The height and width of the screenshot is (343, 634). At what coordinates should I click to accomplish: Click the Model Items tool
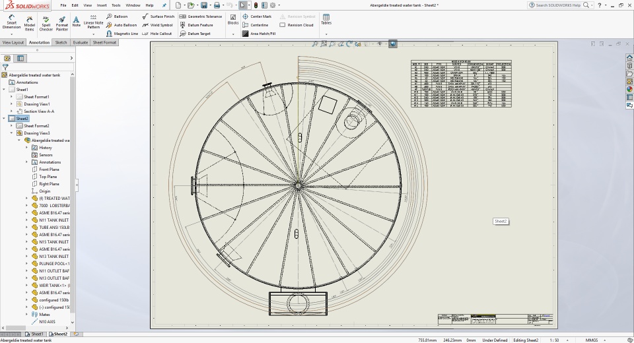(30, 24)
